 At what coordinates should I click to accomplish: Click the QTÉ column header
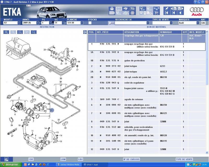(x=185, y=32)
